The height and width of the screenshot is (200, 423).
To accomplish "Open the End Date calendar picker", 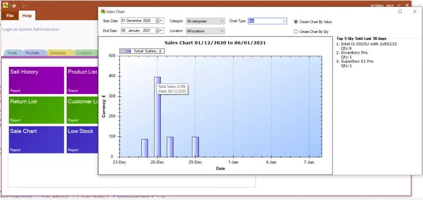I will (159, 31).
